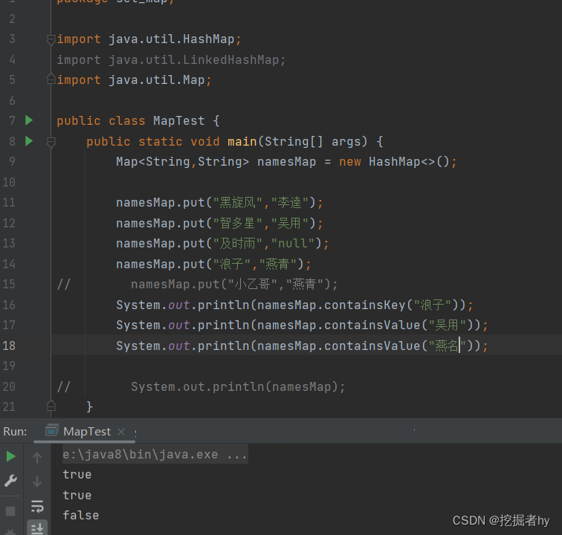Rerun MapTest with green play button

tap(10, 456)
